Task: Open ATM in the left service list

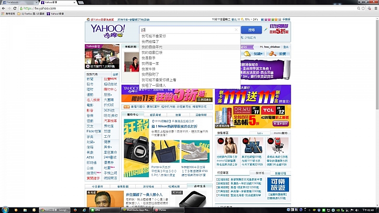Action: pyautogui.click(x=90, y=157)
